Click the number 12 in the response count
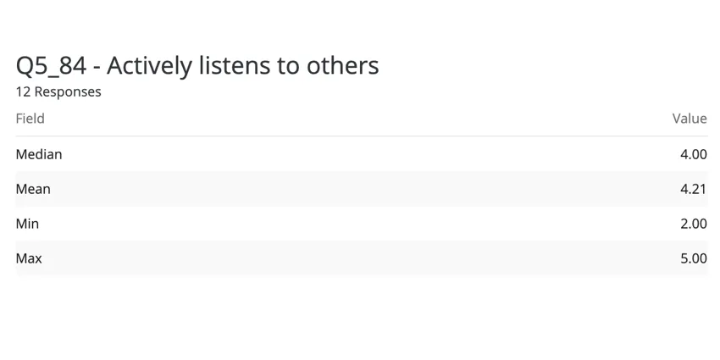The width and height of the screenshot is (720, 360). [x=23, y=91]
